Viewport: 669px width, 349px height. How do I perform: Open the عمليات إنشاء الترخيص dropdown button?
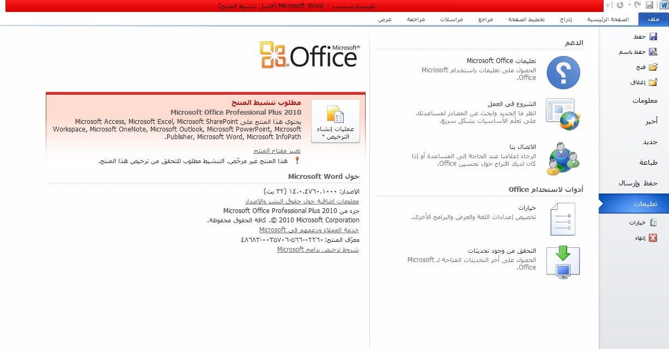336,122
